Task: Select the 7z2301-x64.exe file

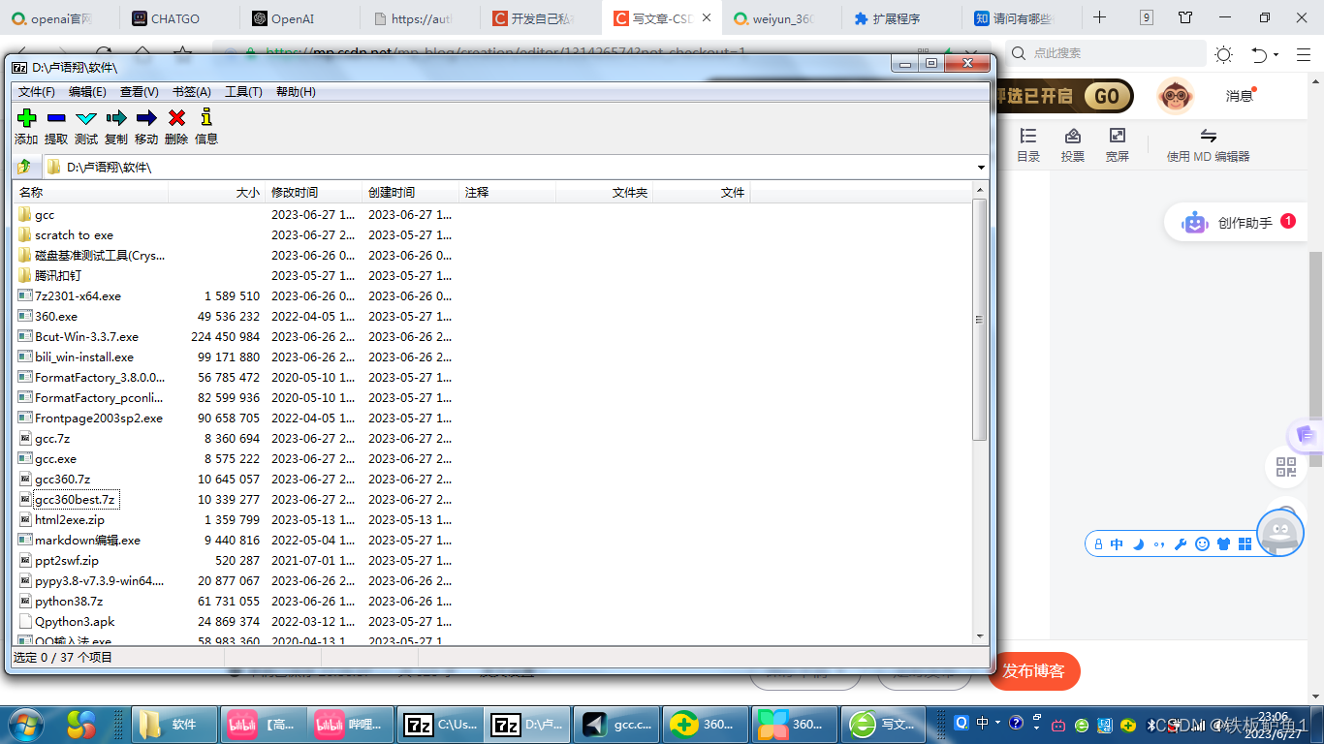Action: (x=78, y=296)
